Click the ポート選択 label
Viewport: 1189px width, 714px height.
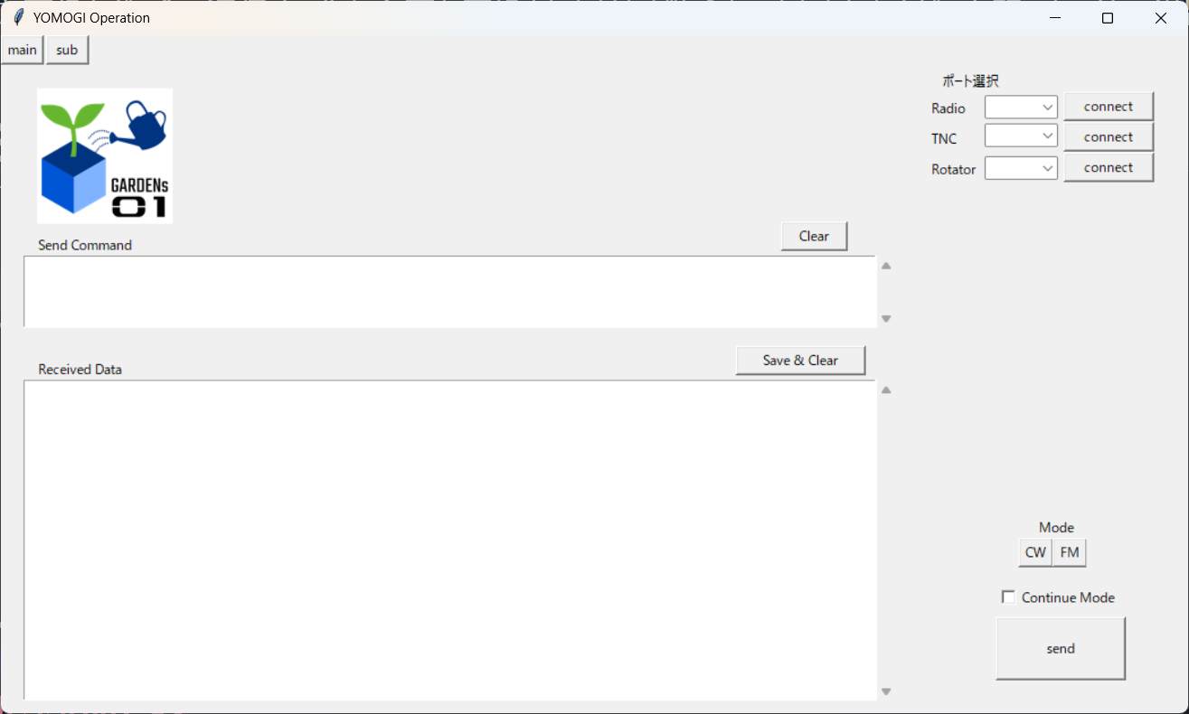pyautogui.click(x=970, y=80)
